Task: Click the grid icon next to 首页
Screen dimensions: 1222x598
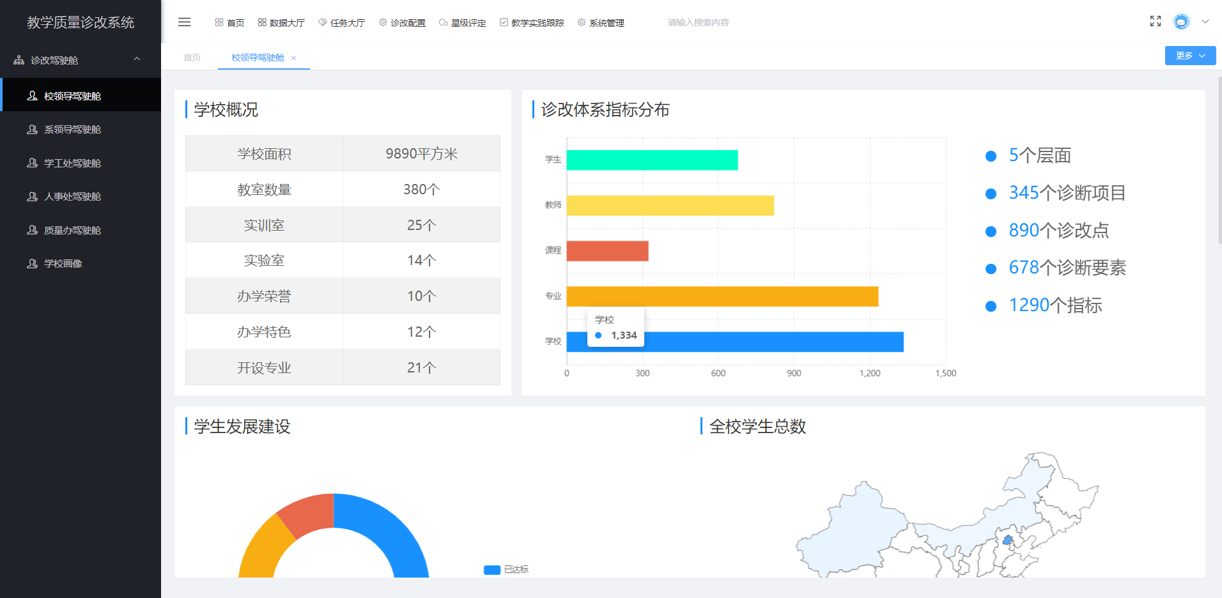Action: pos(219,22)
